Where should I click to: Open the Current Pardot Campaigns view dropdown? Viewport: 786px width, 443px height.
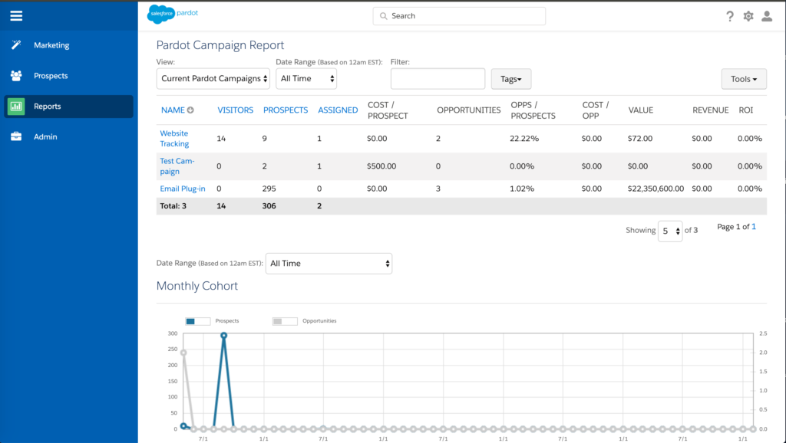click(214, 78)
